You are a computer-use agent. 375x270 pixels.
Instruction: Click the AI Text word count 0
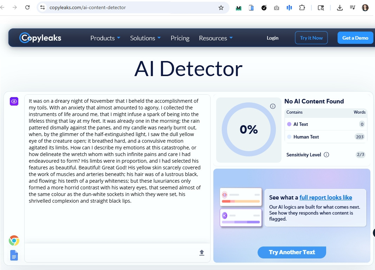click(x=362, y=124)
